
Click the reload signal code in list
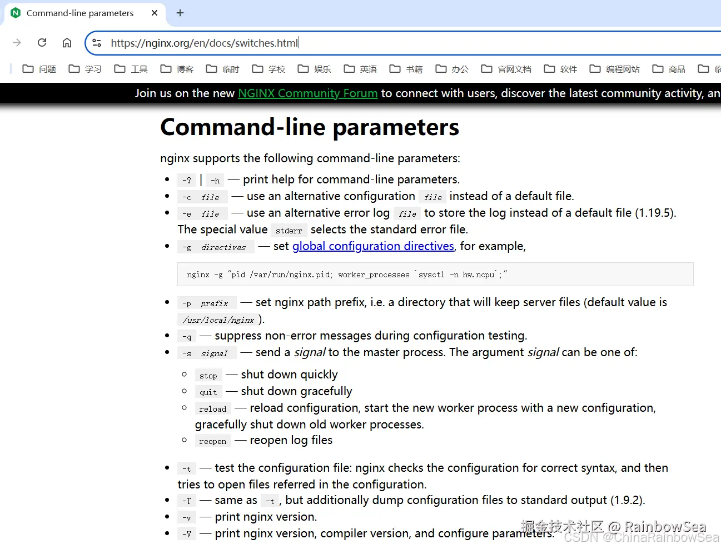[213, 408]
